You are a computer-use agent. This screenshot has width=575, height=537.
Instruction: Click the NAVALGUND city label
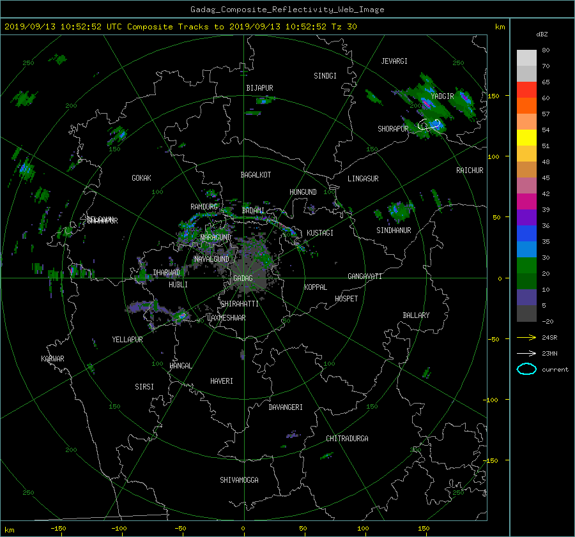point(211,259)
